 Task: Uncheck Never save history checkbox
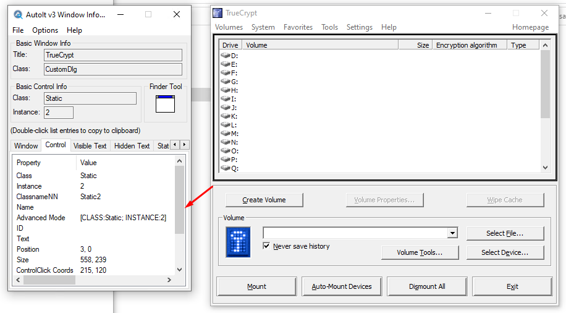tap(266, 246)
